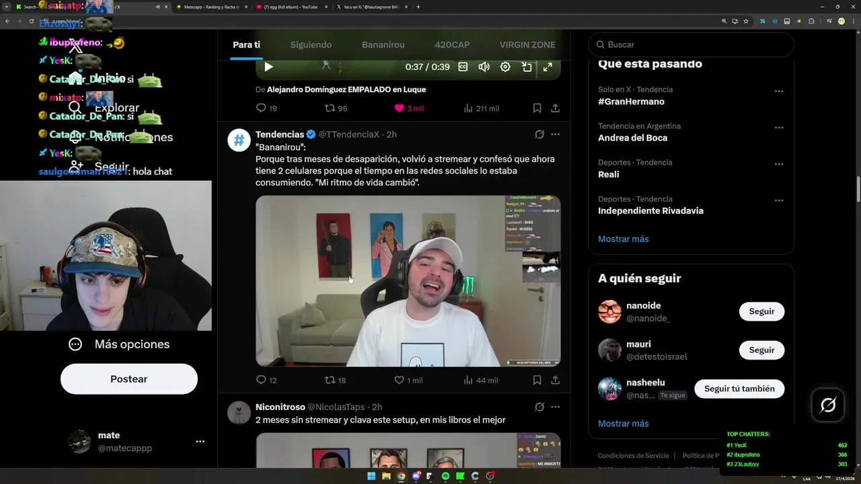Open Niconitroso profile avatar
861x484 pixels.
[239, 413]
